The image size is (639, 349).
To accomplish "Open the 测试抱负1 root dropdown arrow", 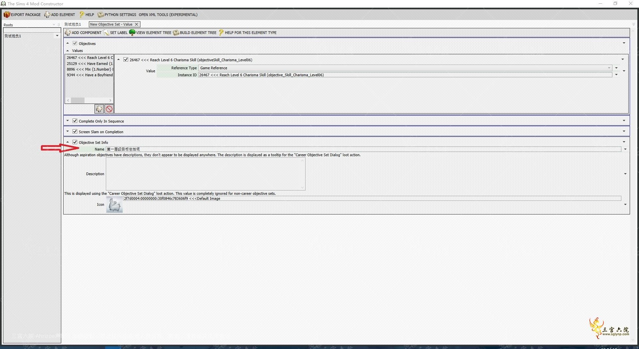I will coord(57,36).
